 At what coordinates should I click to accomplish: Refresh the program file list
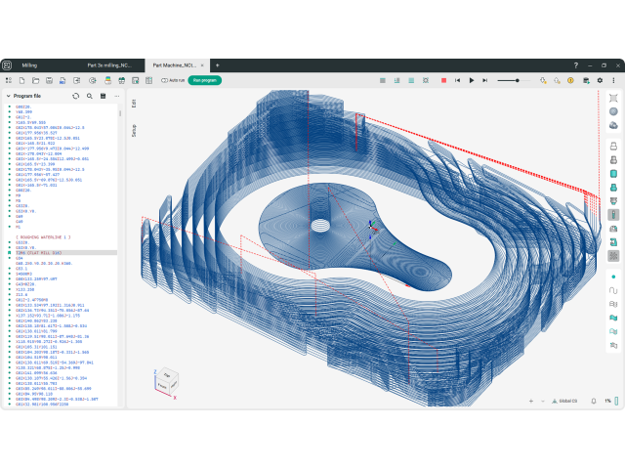76,97
